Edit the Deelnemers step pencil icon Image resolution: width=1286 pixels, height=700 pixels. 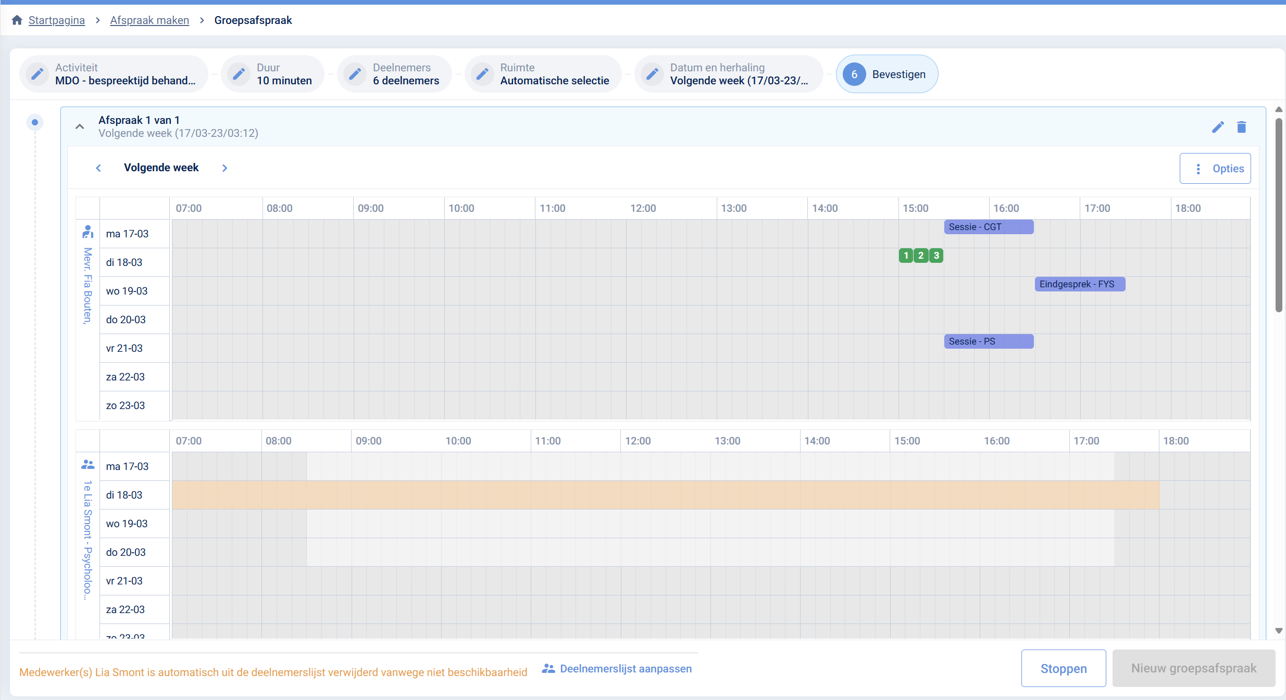tap(355, 74)
